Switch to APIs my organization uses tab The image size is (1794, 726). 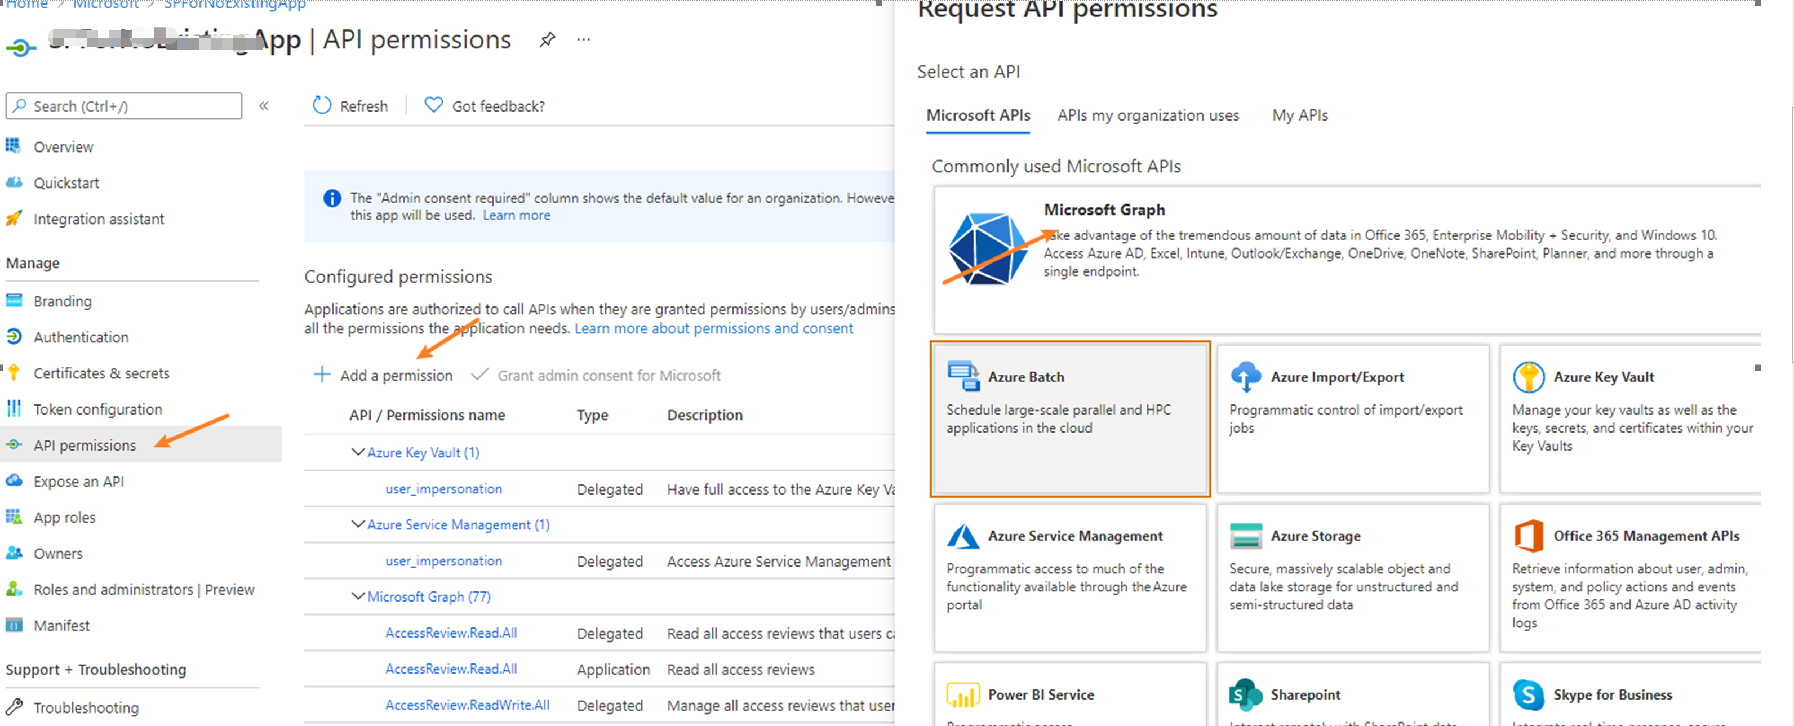point(1148,115)
